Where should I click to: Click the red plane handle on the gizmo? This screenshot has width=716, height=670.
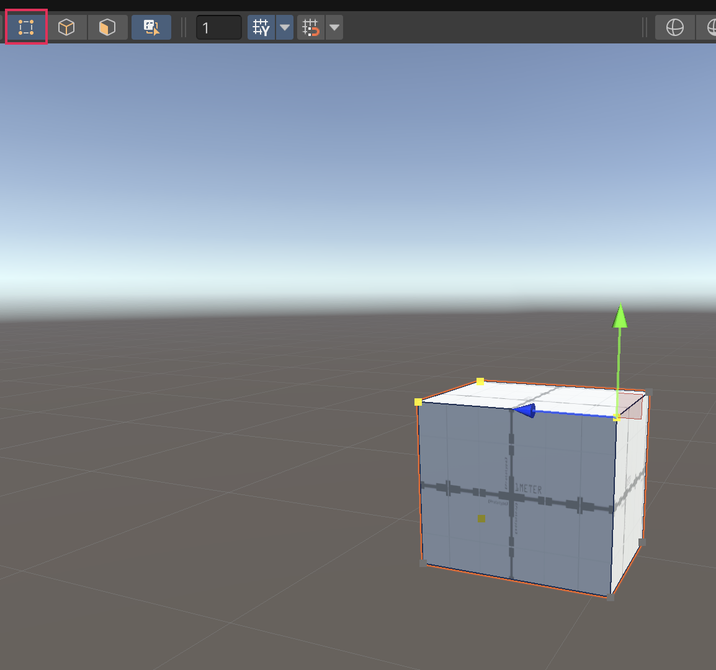(x=633, y=408)
